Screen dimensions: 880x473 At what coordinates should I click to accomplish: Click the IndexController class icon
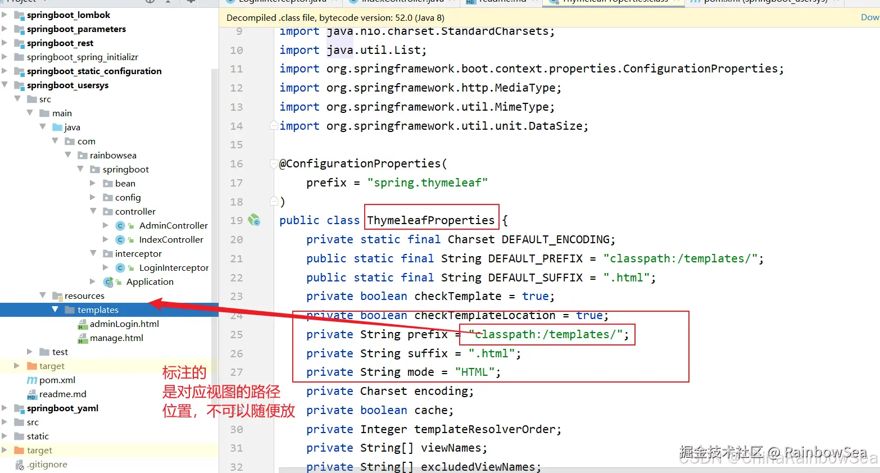[x=120, y=240]
